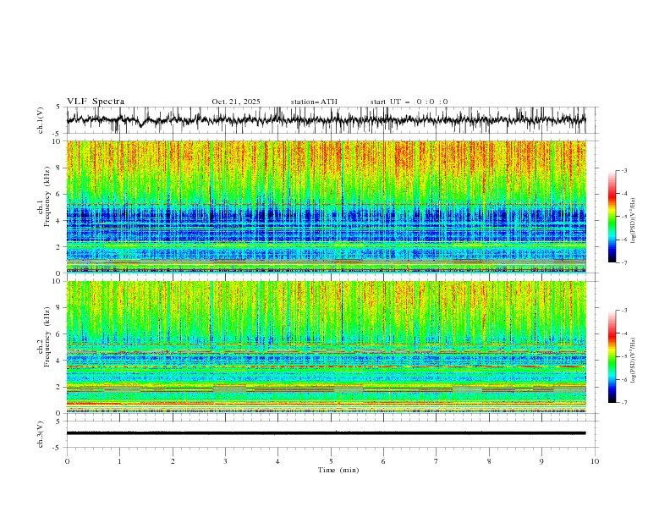The image size is (670, 518).
Task: Click the ch.1 frequency tick label "6"
Action: tap(59, 195)
